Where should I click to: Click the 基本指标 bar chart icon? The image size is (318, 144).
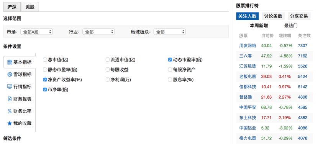click(x=10, y=62)
